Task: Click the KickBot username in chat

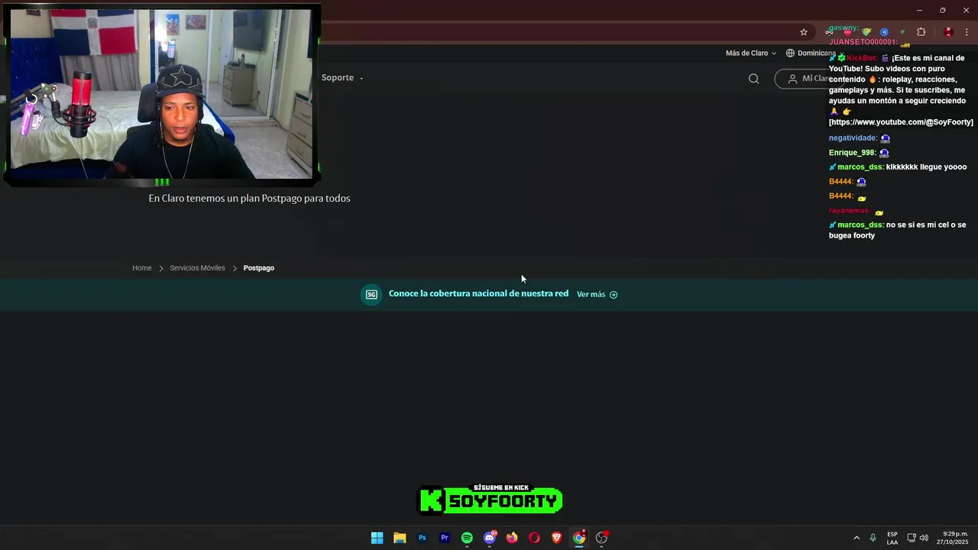Action: point(861,58)
